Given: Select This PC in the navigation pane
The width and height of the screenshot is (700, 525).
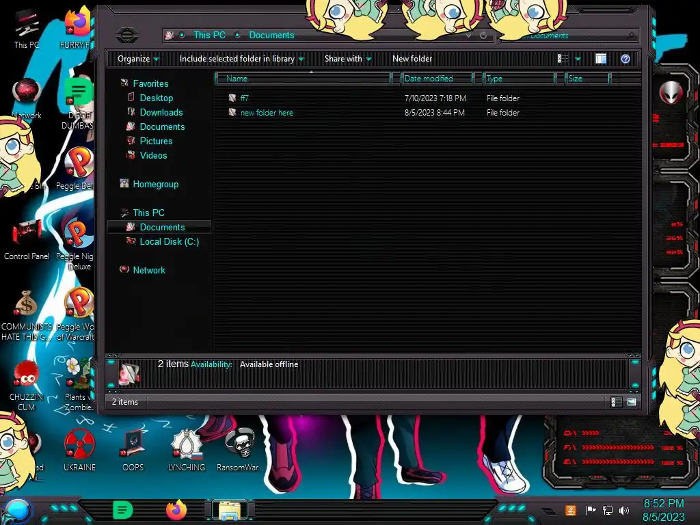Looking at the screenshot, I should (x=148, y=213).
